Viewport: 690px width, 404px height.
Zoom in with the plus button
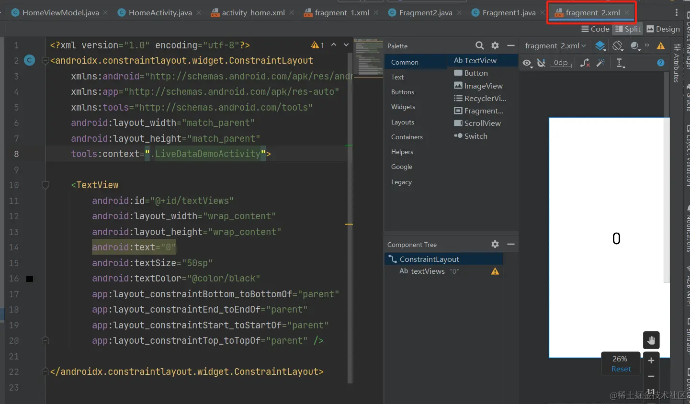pyautogui.click(x=651, y=360)
